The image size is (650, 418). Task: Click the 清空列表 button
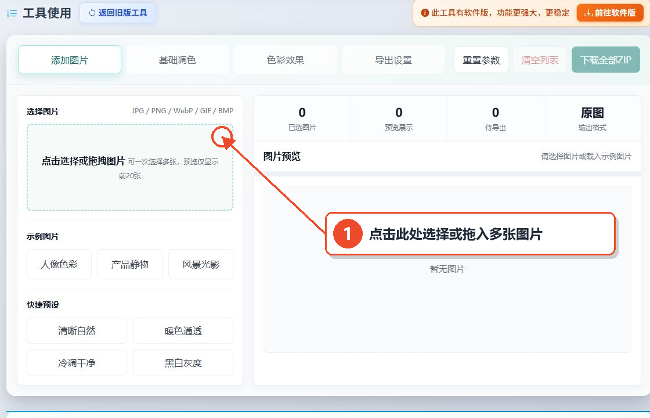[x=540, y=60]
